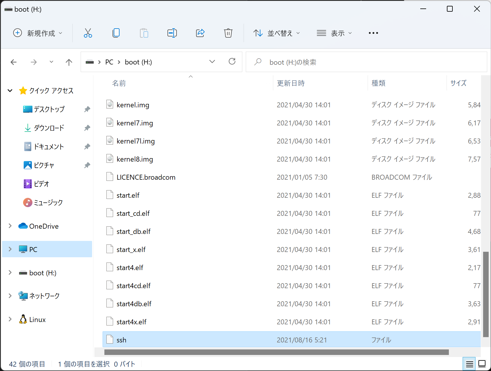Expand the boot (H:) drive in sidebar

click(x=10, y=273)
